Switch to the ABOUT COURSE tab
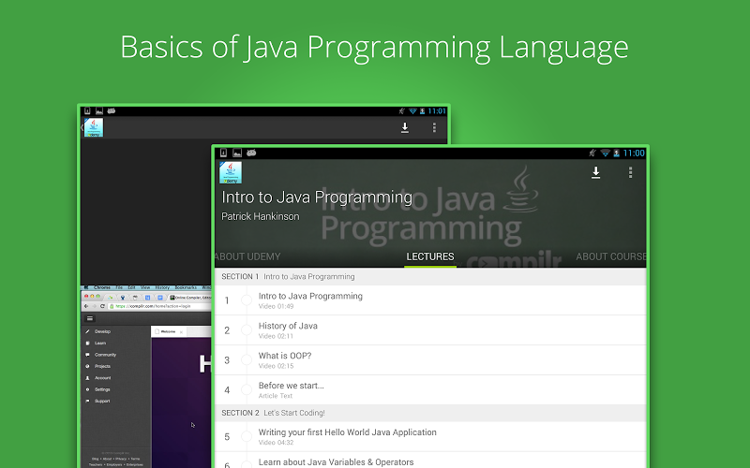 pos(610,256)
